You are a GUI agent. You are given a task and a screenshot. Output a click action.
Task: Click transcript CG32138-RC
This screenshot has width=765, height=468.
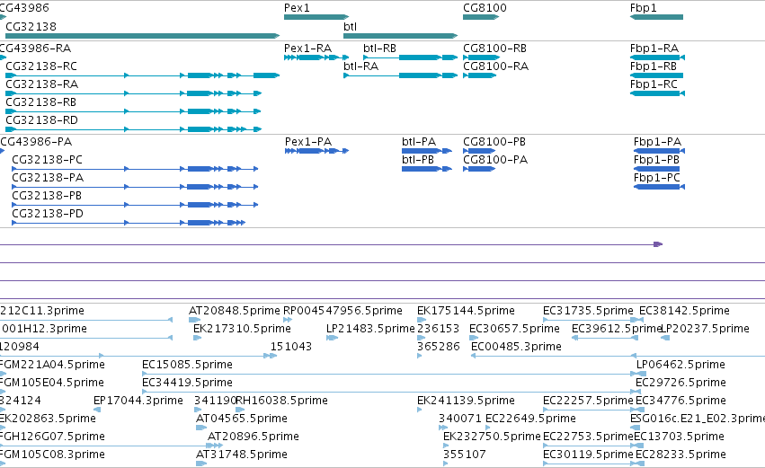pos(41,66)
